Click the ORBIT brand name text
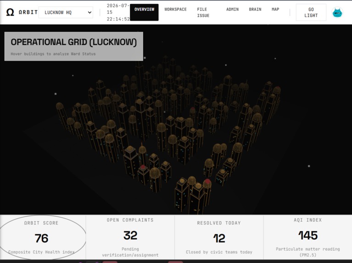The image size is (352, 263). (x=28, y=12)
